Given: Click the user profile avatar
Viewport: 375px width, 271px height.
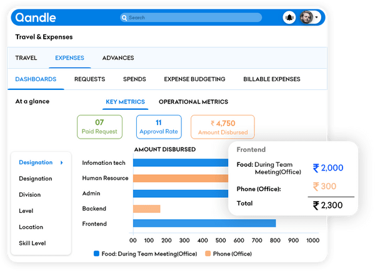Looking at the screenshot, I should (x=306, y=17).
